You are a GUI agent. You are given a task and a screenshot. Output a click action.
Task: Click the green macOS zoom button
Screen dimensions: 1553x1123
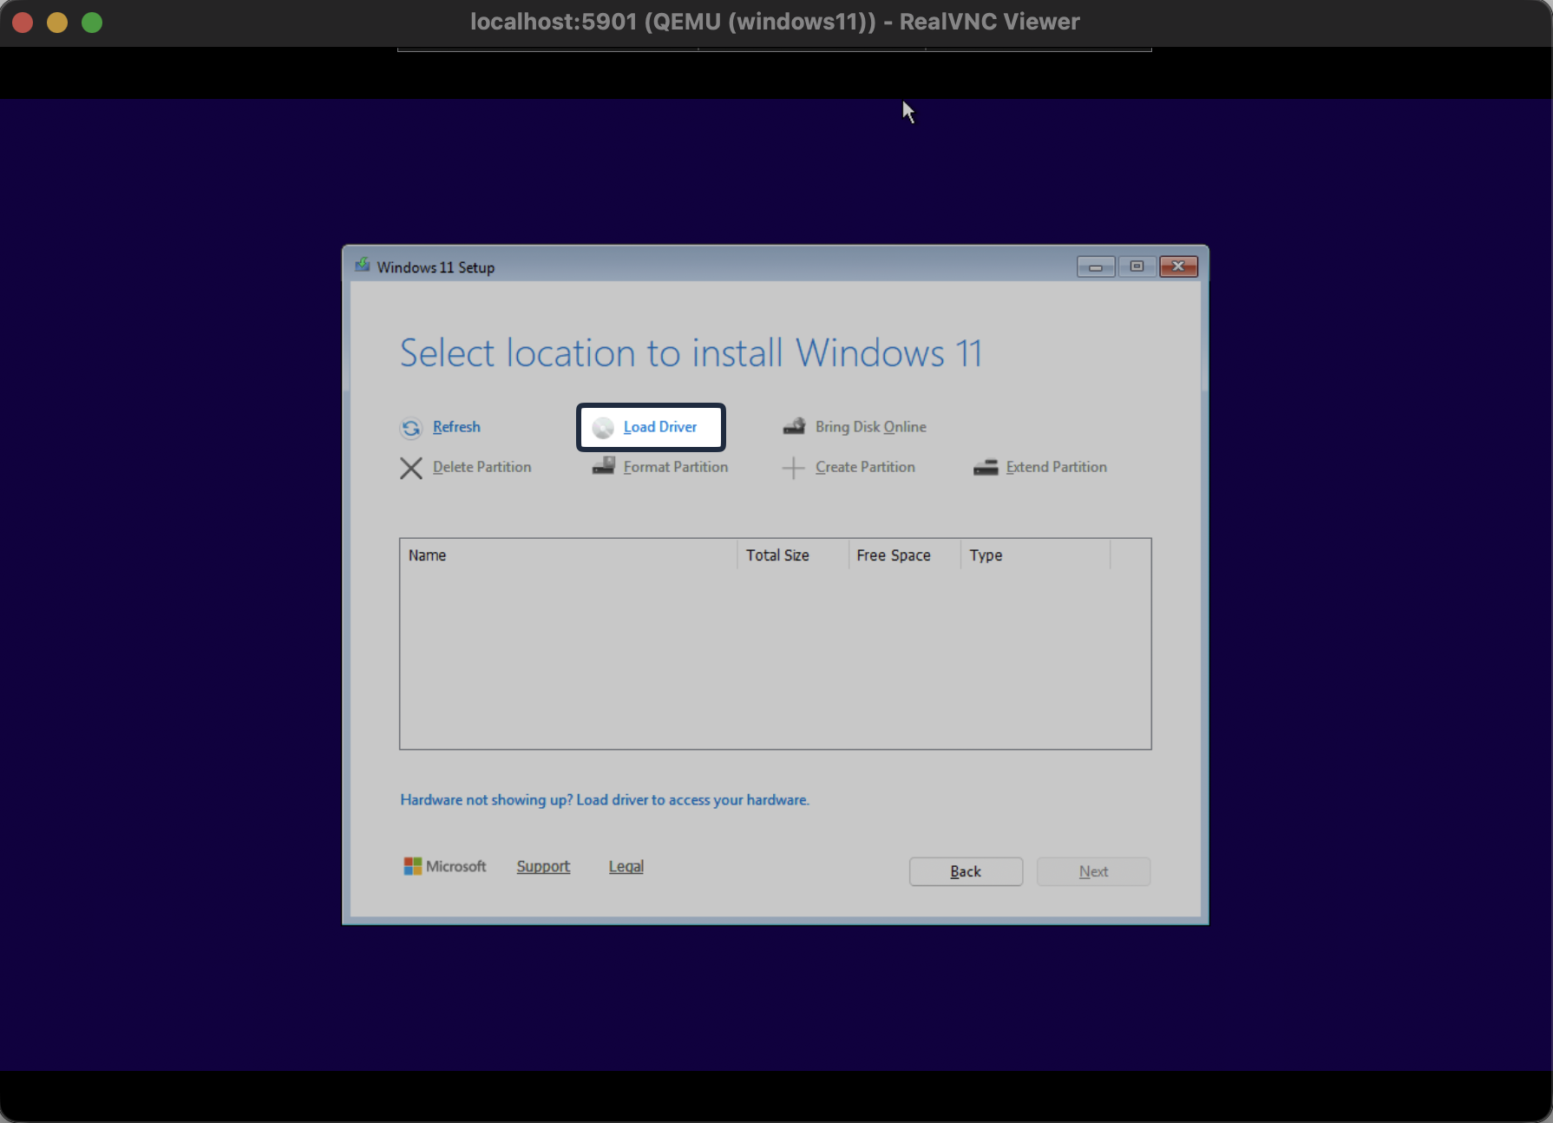[92, 23]
